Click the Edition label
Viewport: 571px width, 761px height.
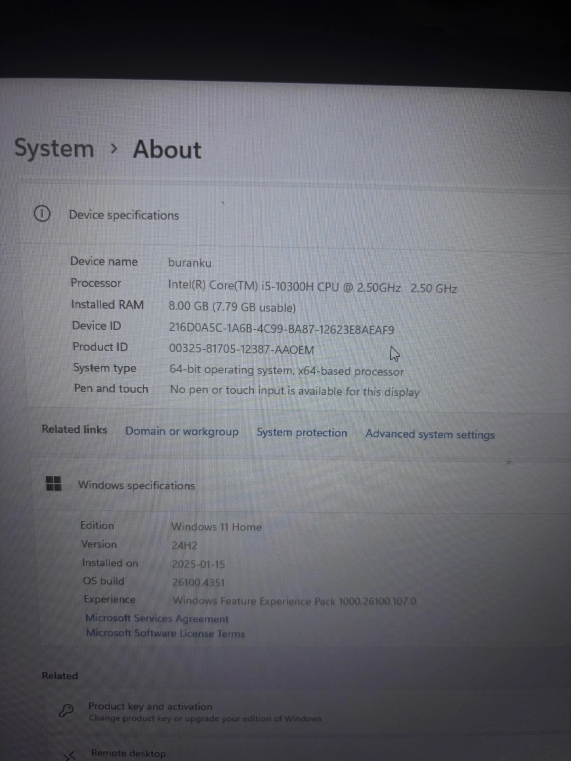(97, 525)
